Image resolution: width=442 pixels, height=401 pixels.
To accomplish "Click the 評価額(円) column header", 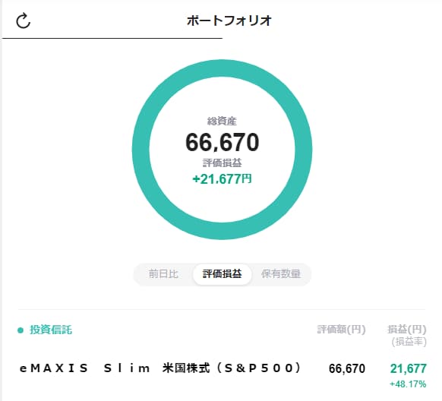I will coord(341,330).
